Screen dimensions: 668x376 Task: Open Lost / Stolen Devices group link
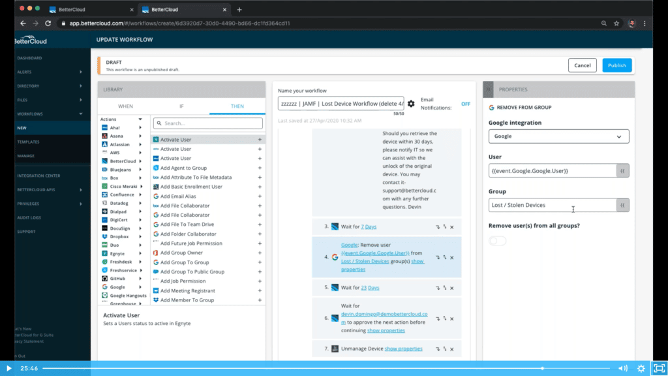pyautogui.click(x=365, y=261)
